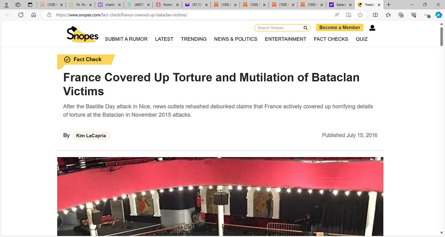Start the Read aloud icon

click(x=337, y=15)
